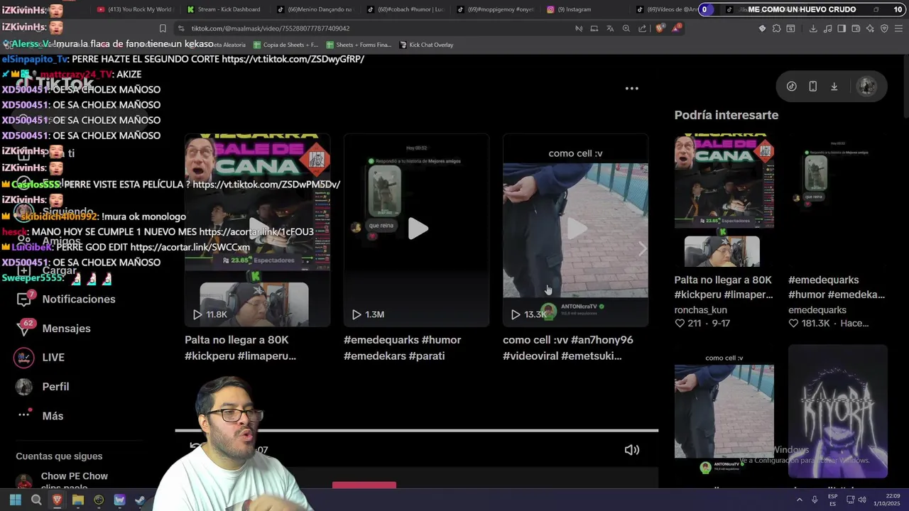Click caption '#emedequarks #humor #emedekars #parati'
This screenshot has width=909, height=511.
pyautogui.click(x=402, y=348)
